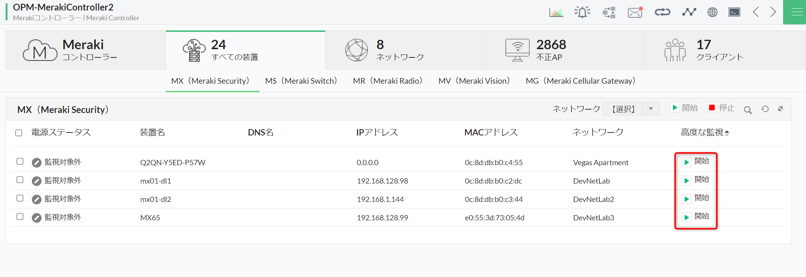
Task: Click the search magnifier in MX panel
Action: click(748, 110)
